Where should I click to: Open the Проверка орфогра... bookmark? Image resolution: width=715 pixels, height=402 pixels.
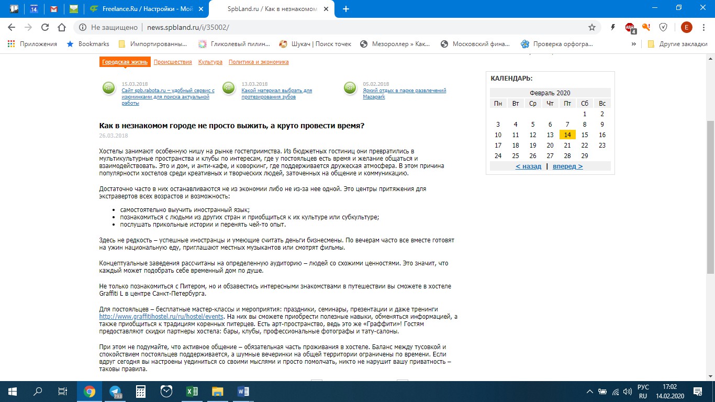(x=557, y=44)
